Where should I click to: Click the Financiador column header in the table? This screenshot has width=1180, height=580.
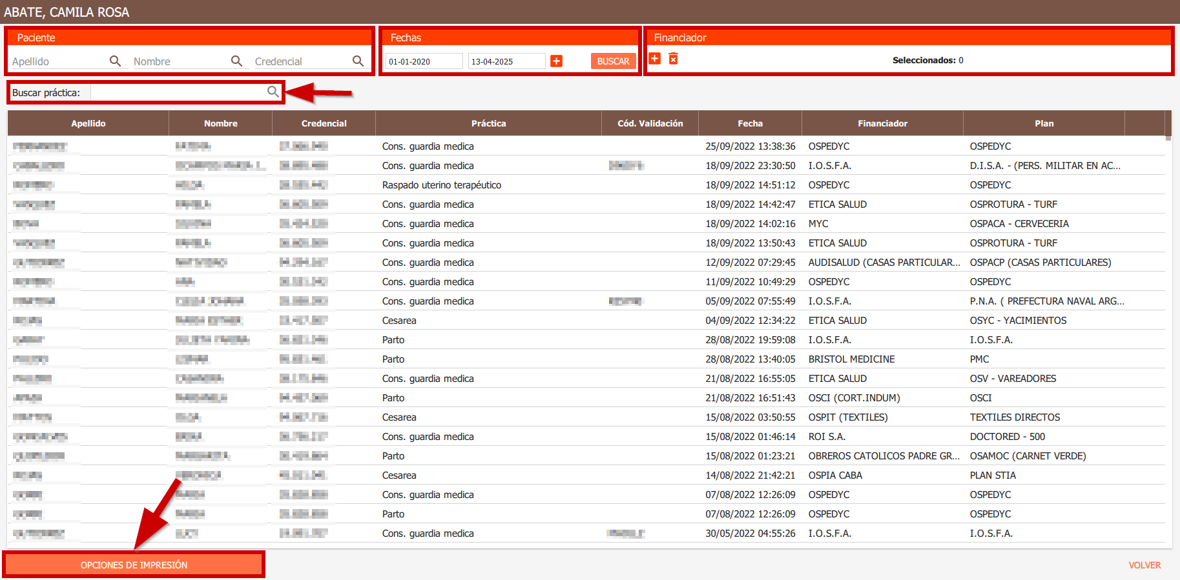[x=882, y=123]
